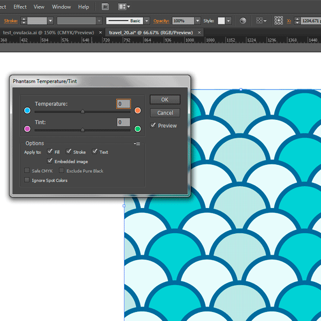This screenshot has width=321, height=321.
Task: Click the magenta tint circle icon
Action: tap(27, 129)
